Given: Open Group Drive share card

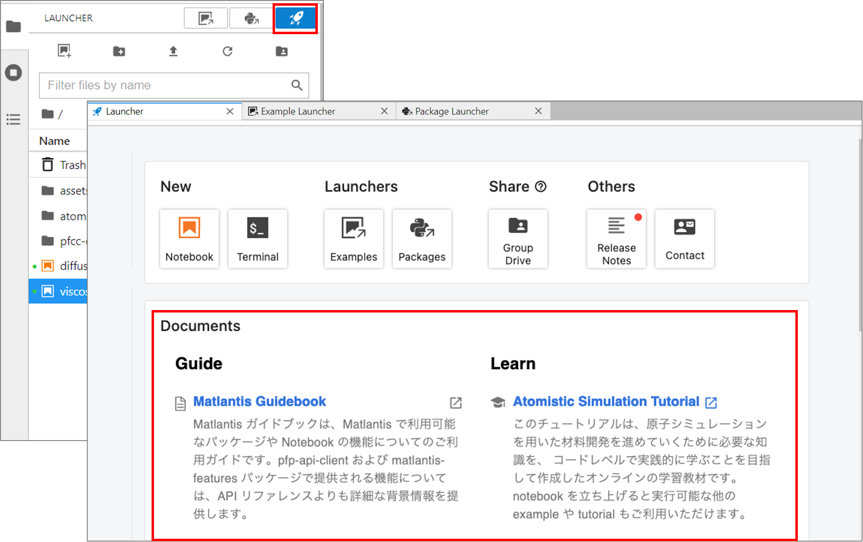Looking at the screenshot, I should click(x=518, y=239).
